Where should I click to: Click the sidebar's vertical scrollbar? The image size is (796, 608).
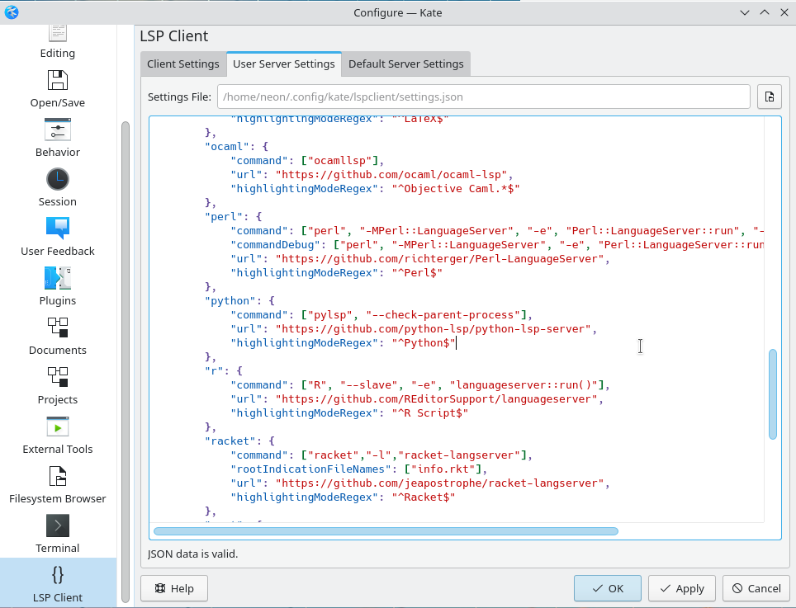tap(125, 361)
